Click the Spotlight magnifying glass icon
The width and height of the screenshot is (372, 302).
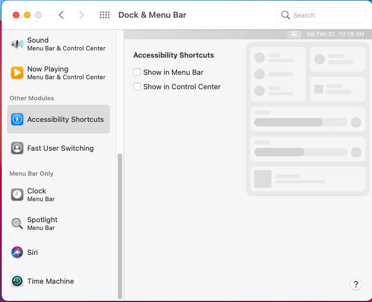(x=17, y=223)
